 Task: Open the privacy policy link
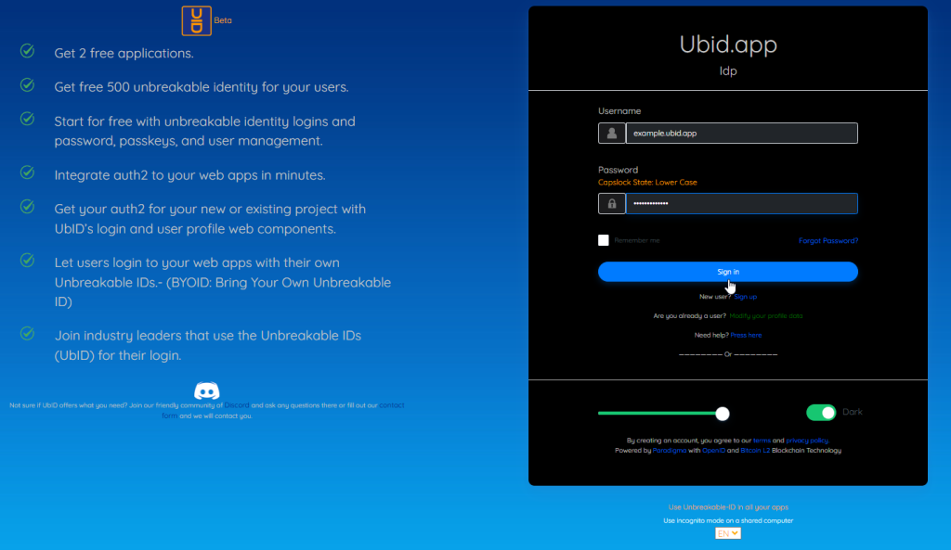coord(807,441)
